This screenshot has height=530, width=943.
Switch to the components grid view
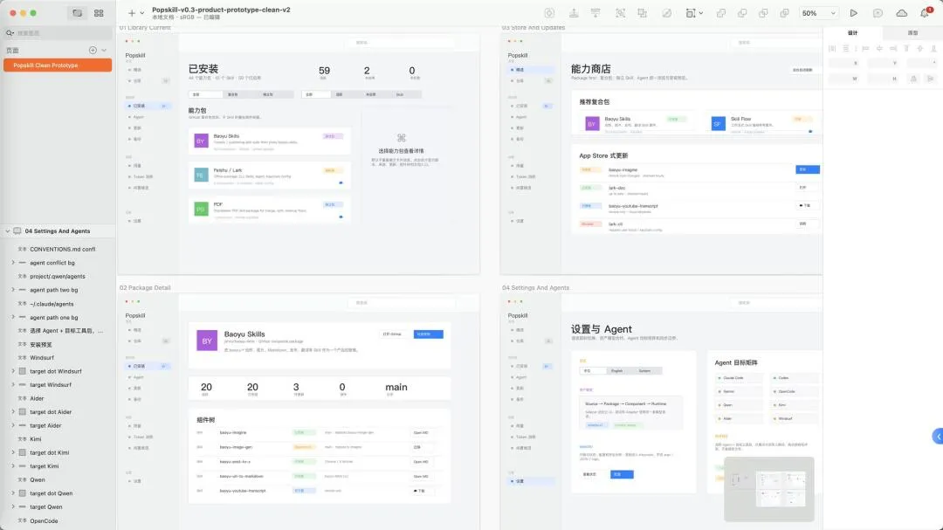pyautogui.click(x=99, y=12)
